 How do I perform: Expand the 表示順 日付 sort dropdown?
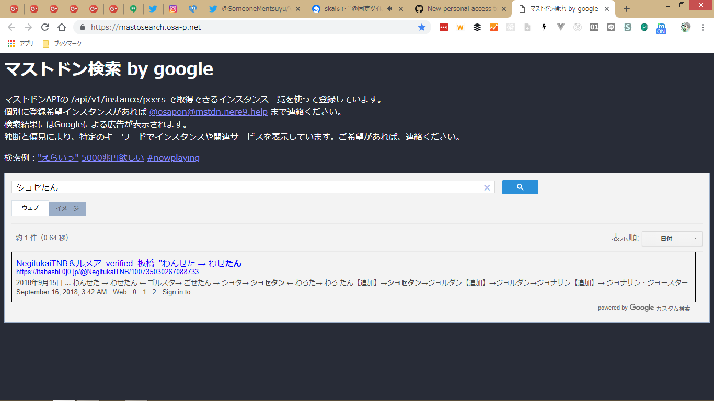672,239
